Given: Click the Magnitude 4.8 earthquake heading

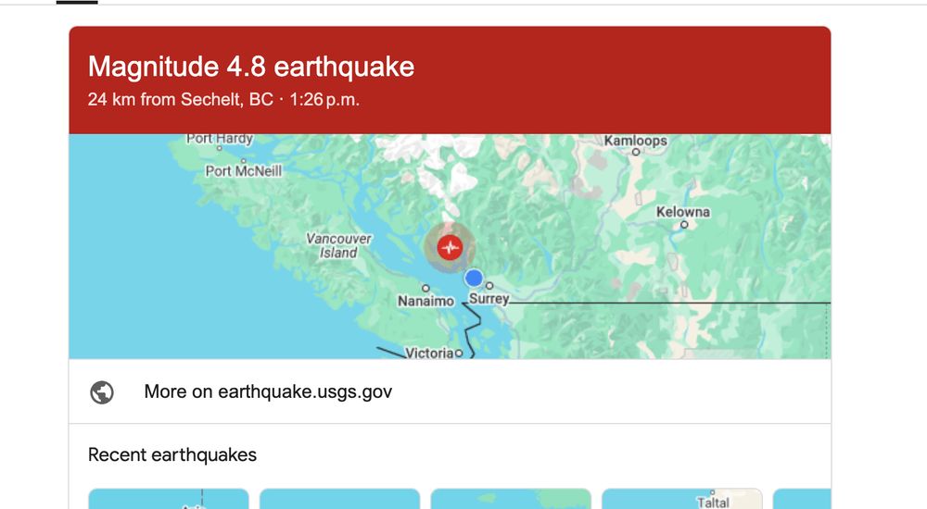Looking at the screenshot, I should point(251,66).
